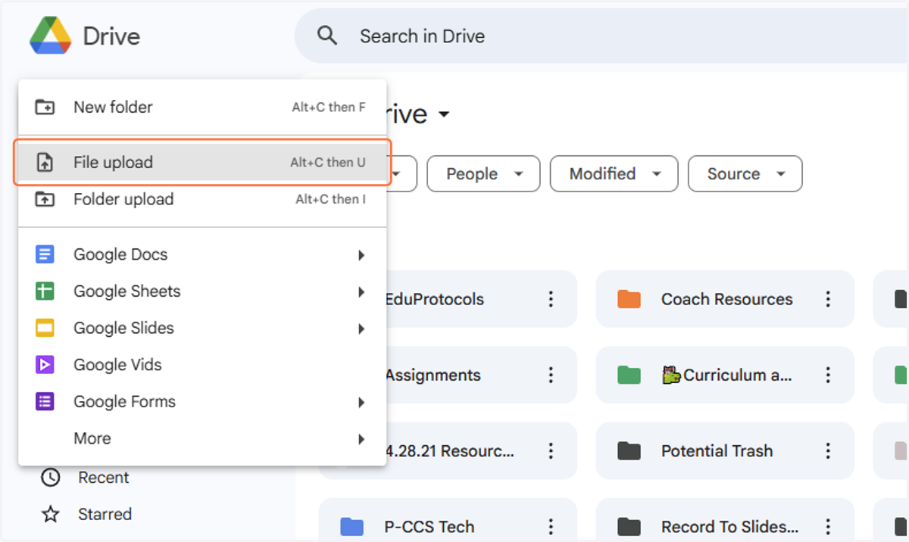
Task: Click the Record To Slides folder icon
Action: 629,527
